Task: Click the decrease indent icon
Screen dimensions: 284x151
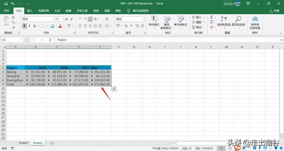Action: tap(95, 26)
